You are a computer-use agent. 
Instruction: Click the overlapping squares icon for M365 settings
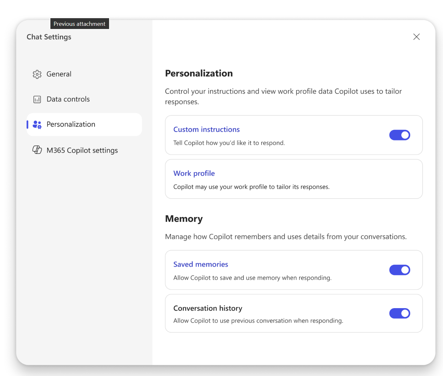37,150
